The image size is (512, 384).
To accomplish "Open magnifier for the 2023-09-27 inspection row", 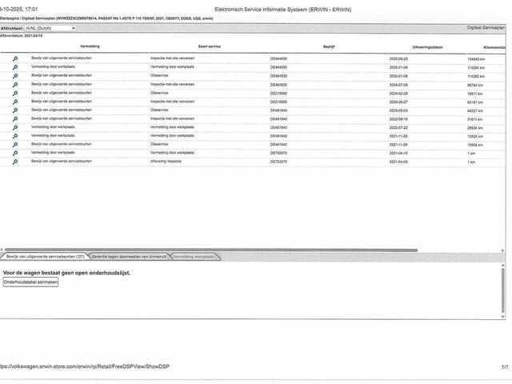I will (x=14, y=102).
